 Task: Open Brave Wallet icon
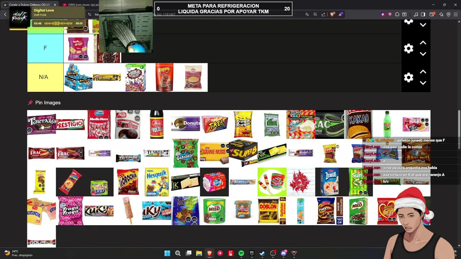tap(432, 14)
